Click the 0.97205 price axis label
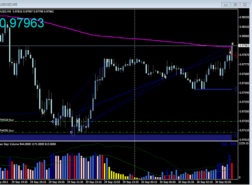The image size is (252, 185). pos(244,121)
